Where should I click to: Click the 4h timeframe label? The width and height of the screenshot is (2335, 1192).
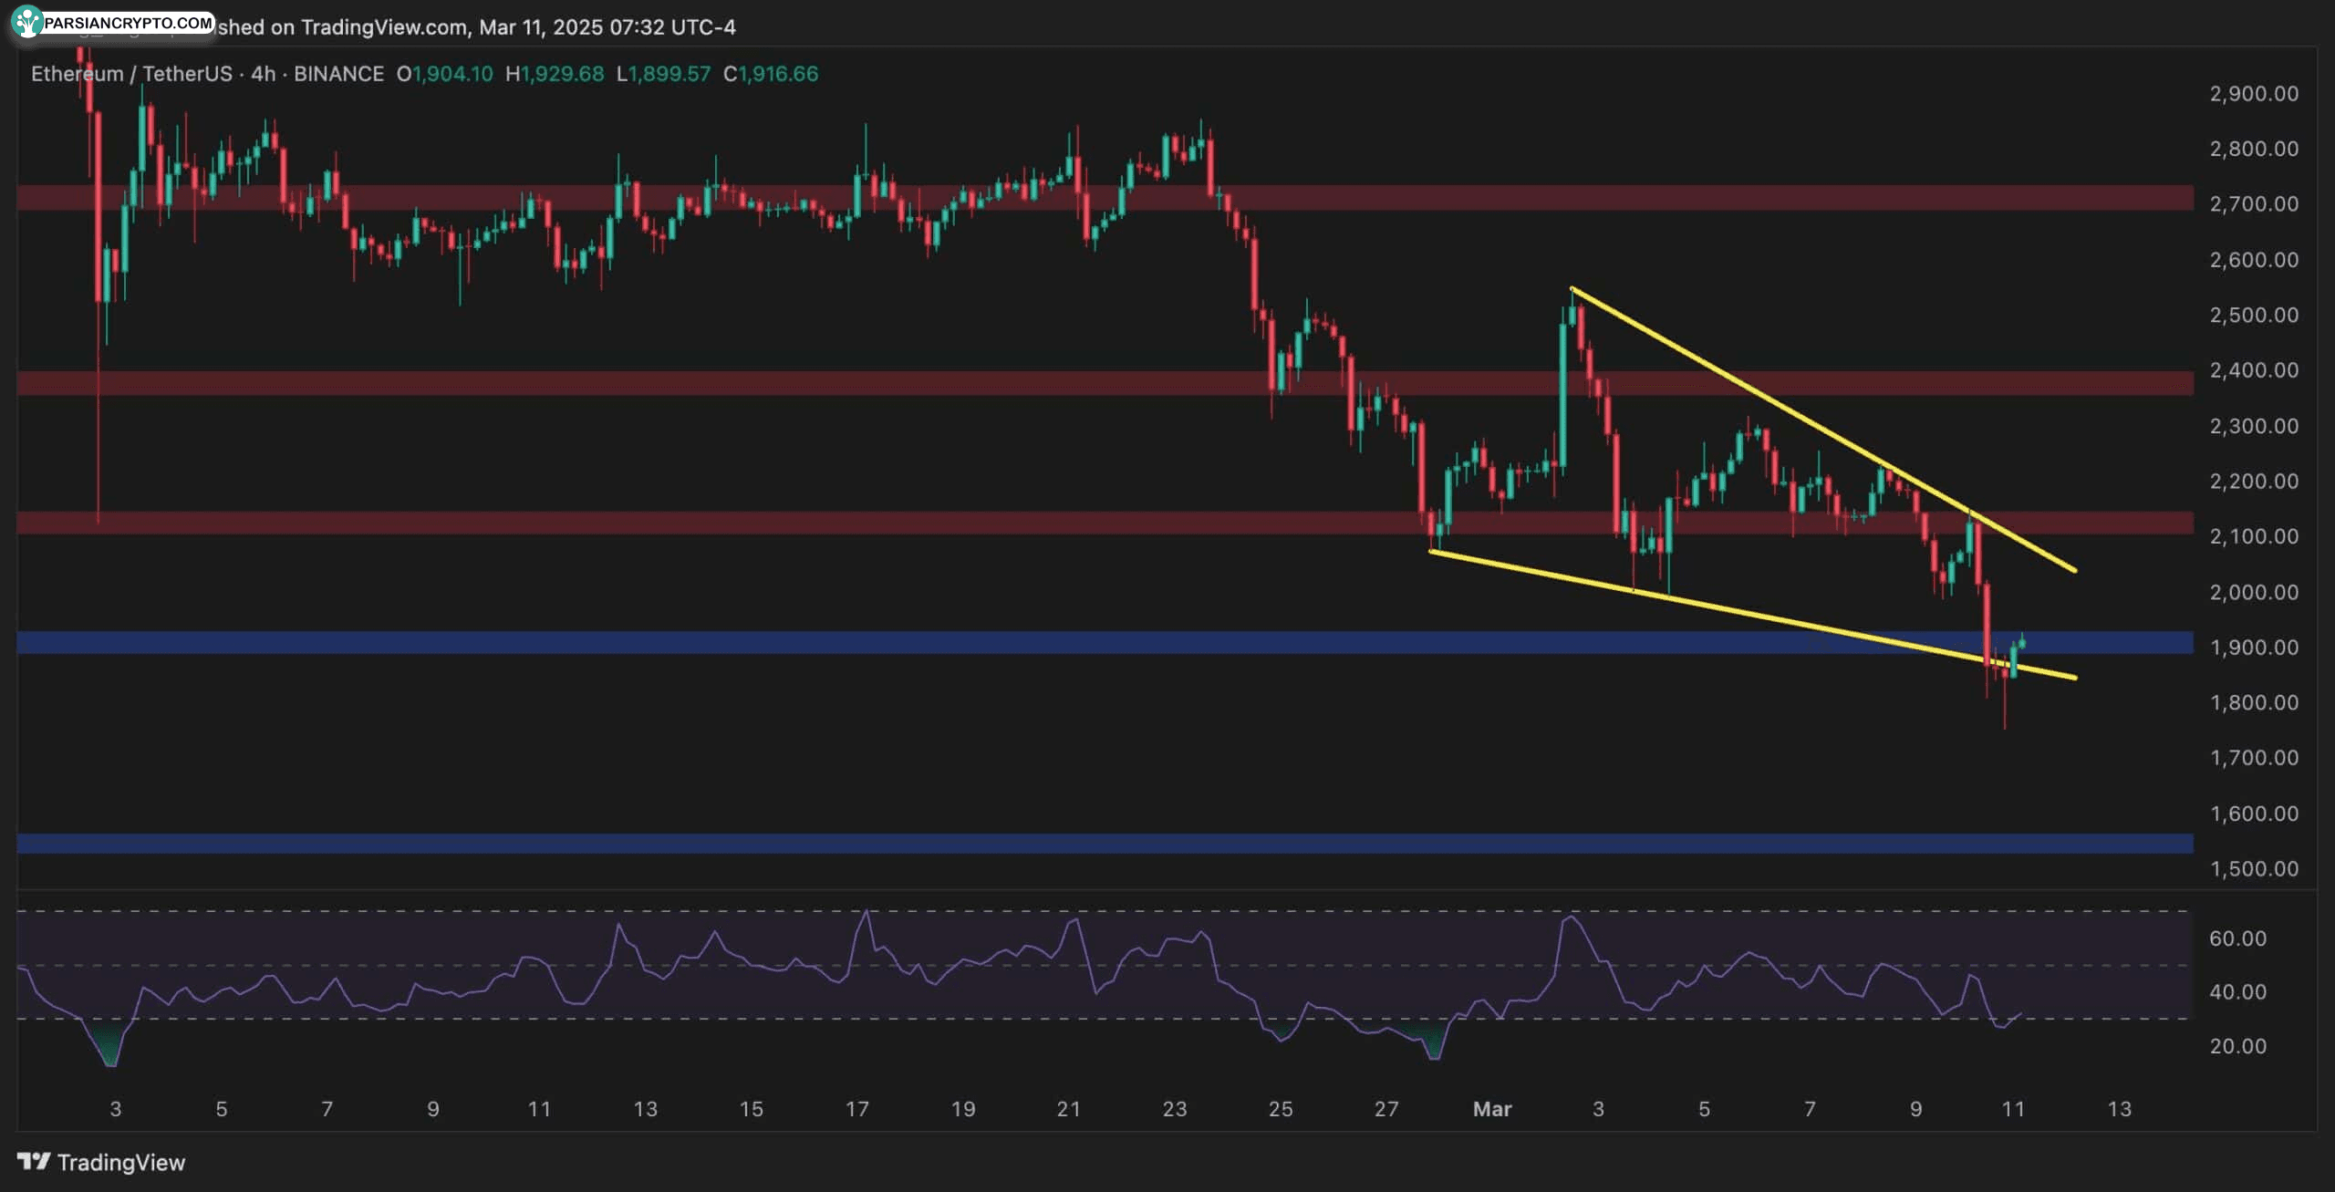click(264, 74)
